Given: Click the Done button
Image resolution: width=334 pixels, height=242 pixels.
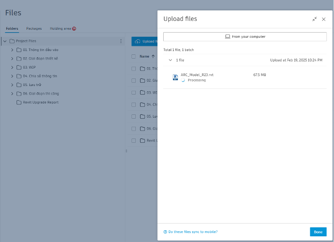Looking at the screenshot, I should [x=318, y=232].
